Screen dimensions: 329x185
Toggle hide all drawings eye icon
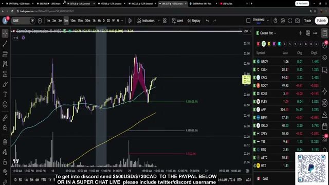pos(5,172)
